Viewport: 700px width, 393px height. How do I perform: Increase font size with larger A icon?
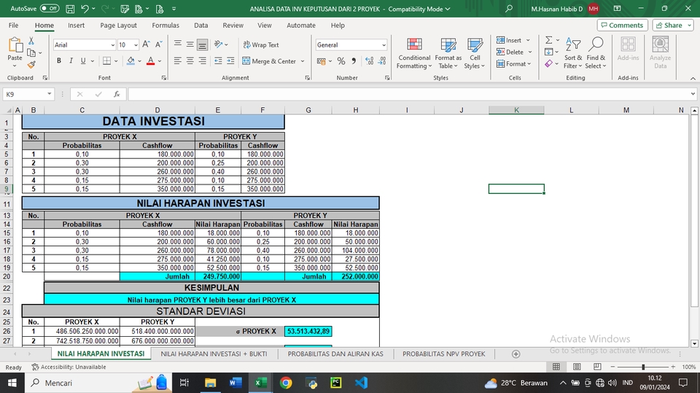click(x=146, y=44)
